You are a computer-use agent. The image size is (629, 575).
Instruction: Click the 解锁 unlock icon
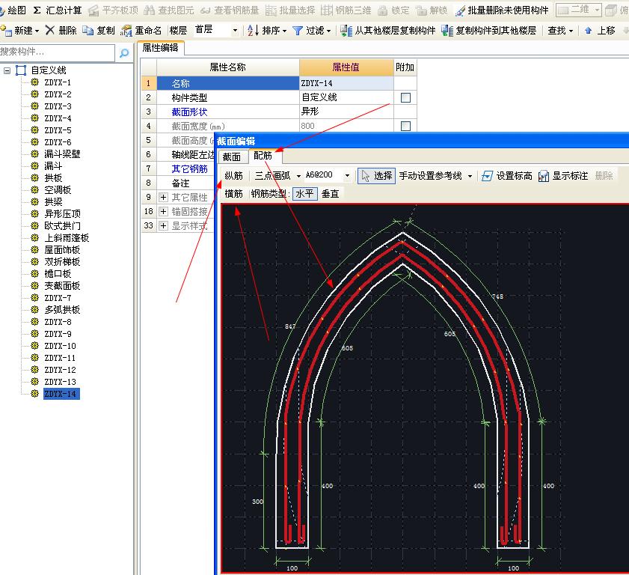tap(421, 10)
